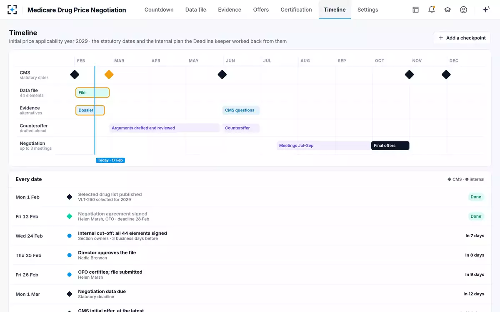Open the notifications bell
Image resolution: width=500 pixels, height=312 pixels.
[432, 10]
